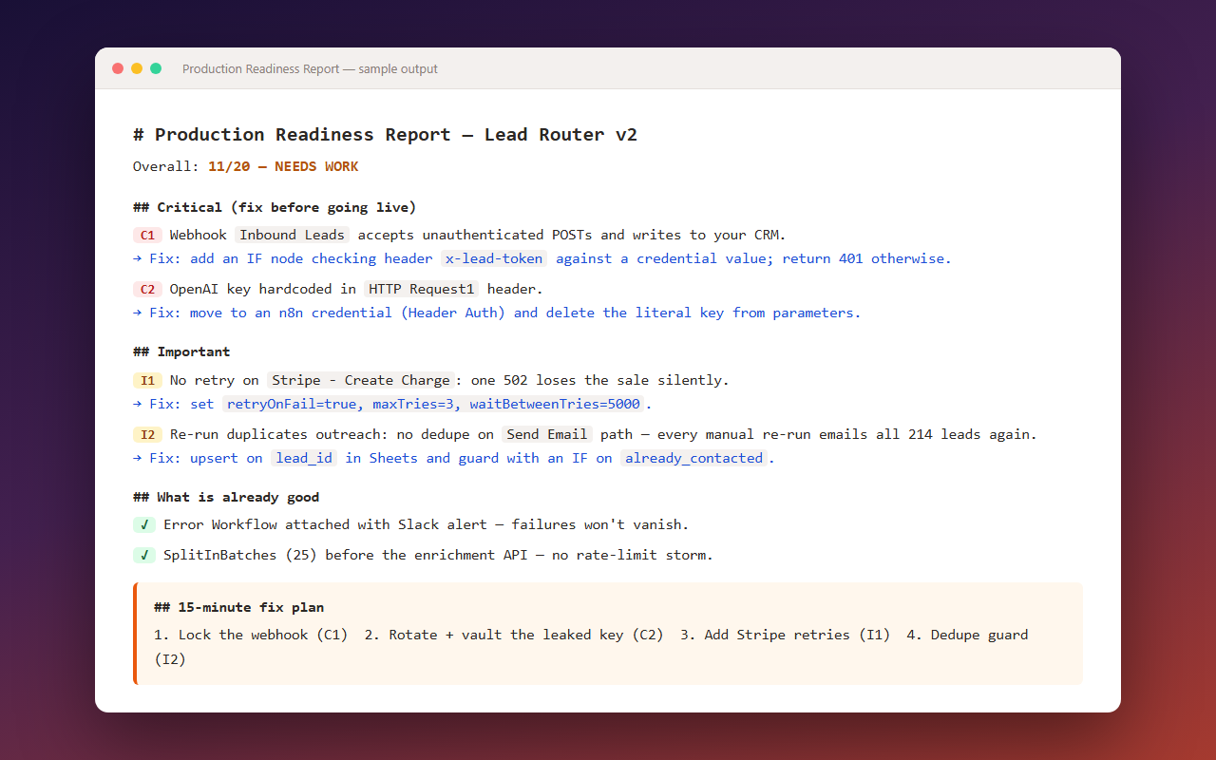Click the green check beside 'SplitInBatches (25)'

point(144,555)
